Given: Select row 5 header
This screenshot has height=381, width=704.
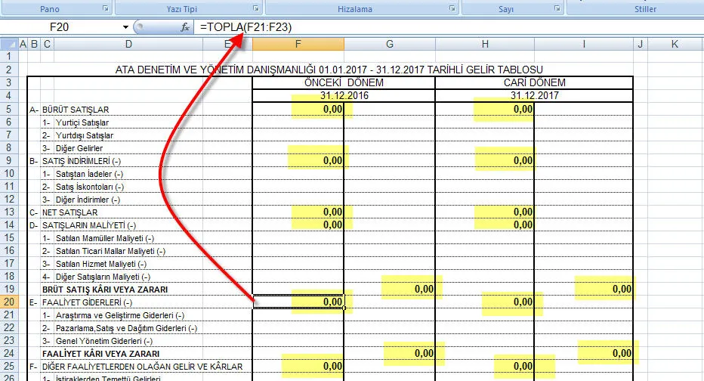Looking at the screenshot, I should tap(9, 110).
